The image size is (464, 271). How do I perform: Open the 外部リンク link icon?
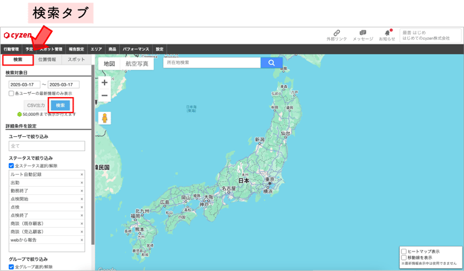click(x=337, y=35)
